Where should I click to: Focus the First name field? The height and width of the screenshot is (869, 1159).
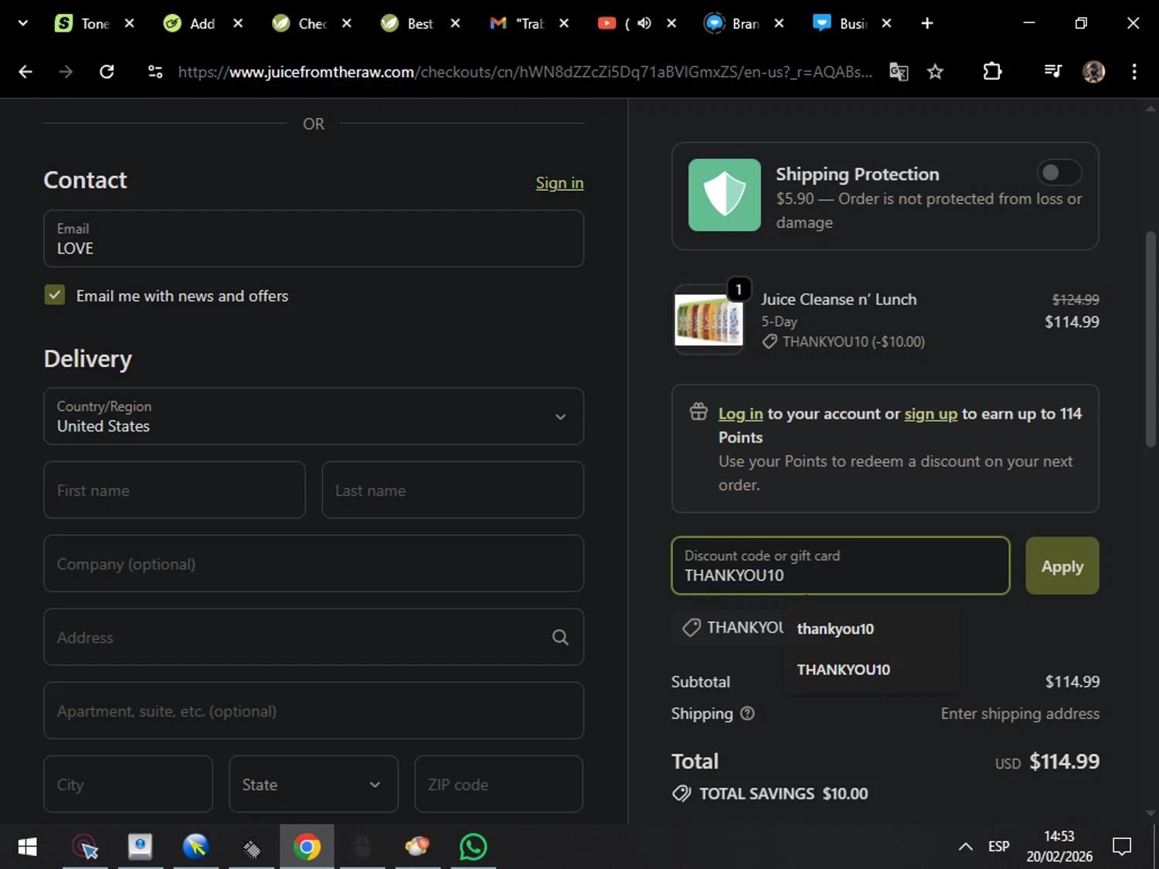(175, 490)
